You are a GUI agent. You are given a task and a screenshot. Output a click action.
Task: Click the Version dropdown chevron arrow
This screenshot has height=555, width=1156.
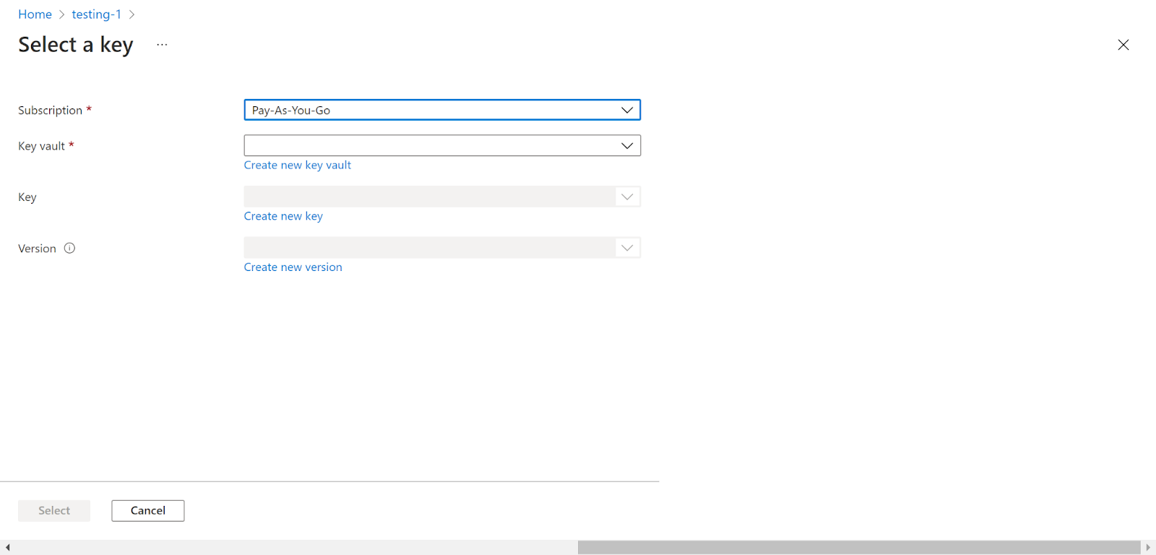pos(626,248)
